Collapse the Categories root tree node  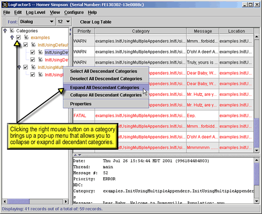click(5, 31)
